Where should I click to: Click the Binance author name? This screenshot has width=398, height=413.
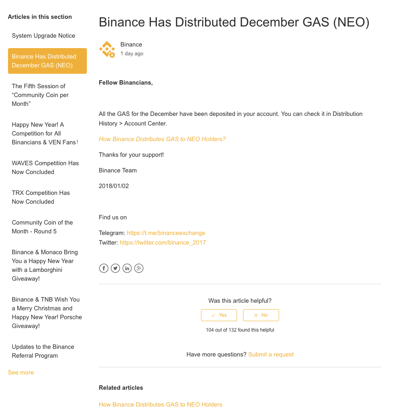(x=131, y=44)
